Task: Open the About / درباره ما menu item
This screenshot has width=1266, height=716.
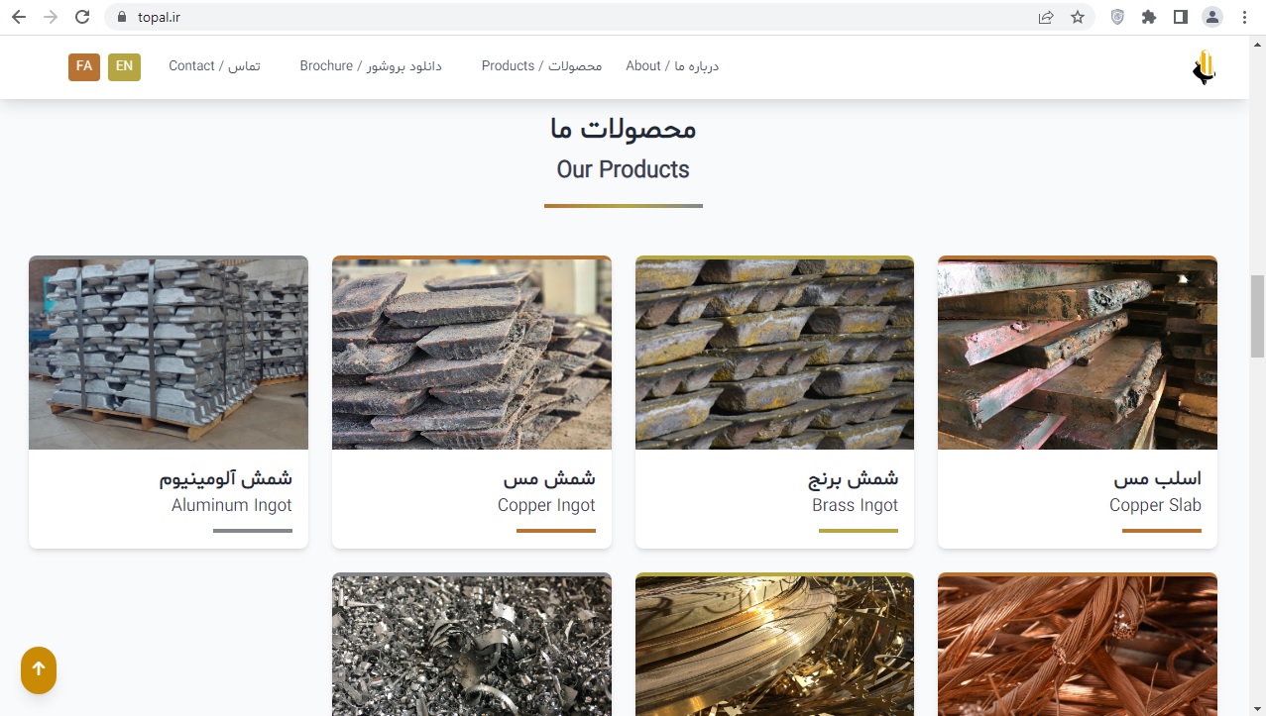Action: point(672,66)
